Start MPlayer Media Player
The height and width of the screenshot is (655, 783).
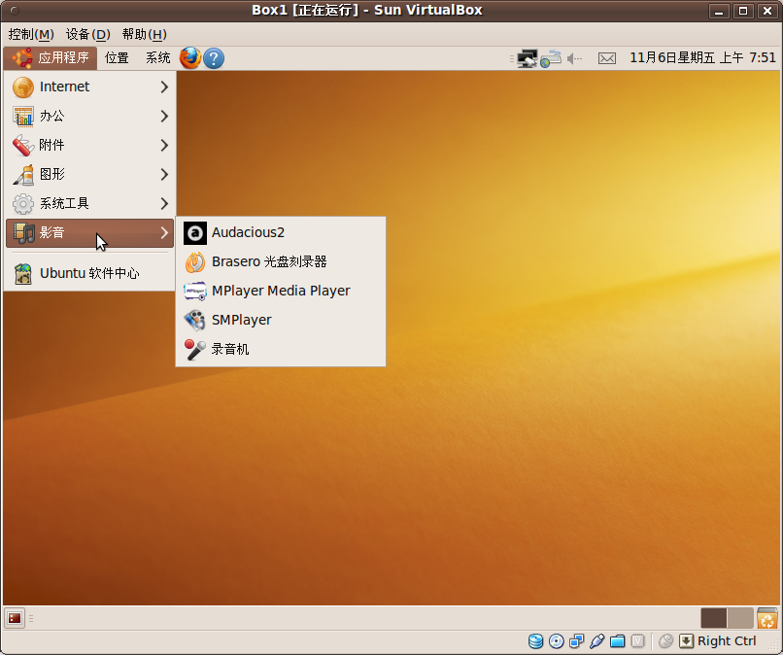281,291
